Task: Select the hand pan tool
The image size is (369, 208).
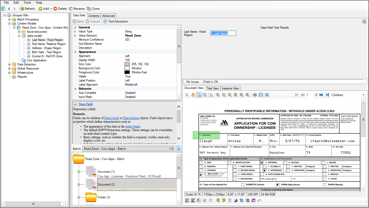Action: point(193,95)
